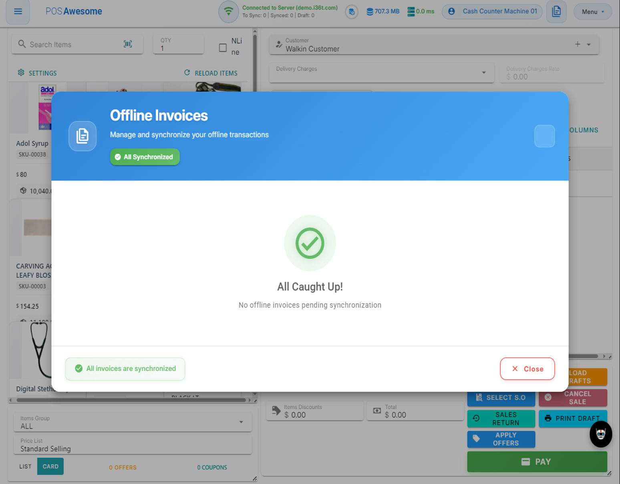Open the Menu dropdown
This screenshot has width=620, height=484.
592,12
